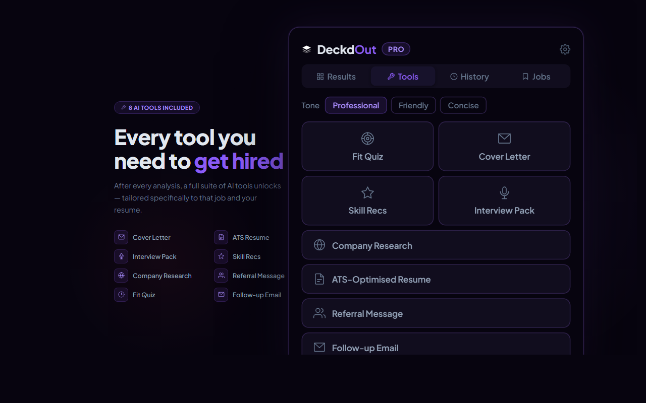Launch the Referral Message tool
This screenshot has width=646, height=403.
coord(436,313)
